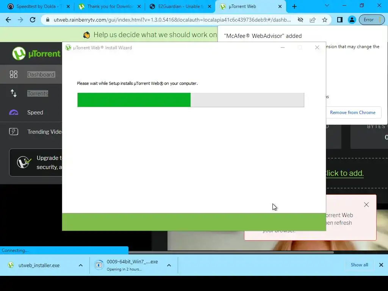Click the 'Please wait while Setup installs' text

[137, 83]
